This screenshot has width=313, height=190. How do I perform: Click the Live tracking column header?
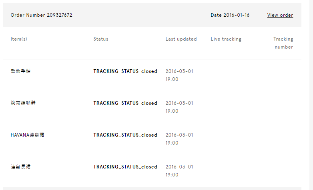point(226,39)
